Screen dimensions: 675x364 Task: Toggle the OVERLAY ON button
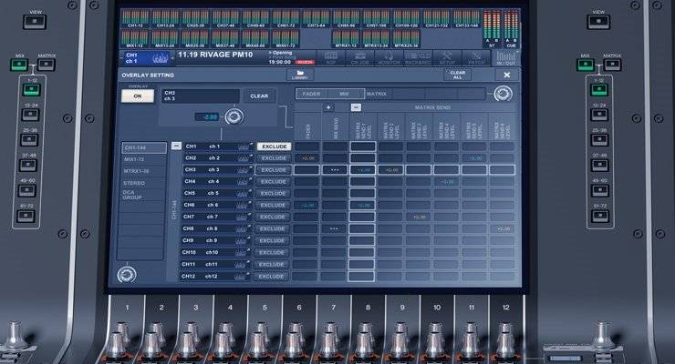pyautogui.click(x=138, y=96)
